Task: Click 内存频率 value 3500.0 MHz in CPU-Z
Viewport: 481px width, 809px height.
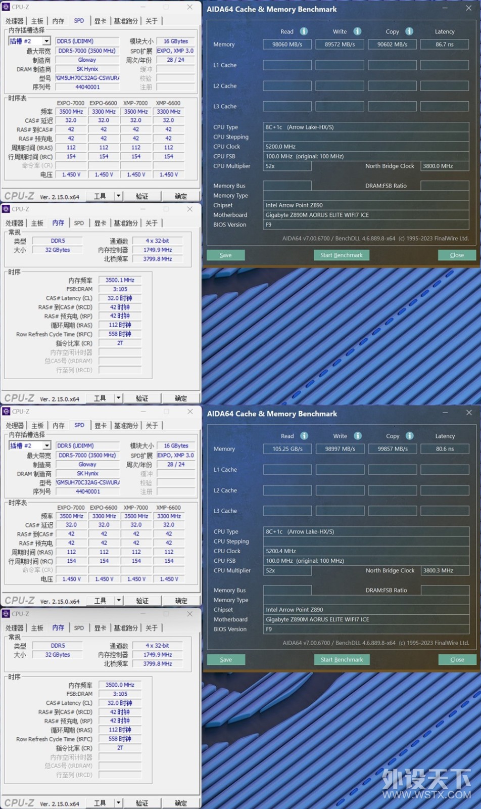Action: [120, 685]
